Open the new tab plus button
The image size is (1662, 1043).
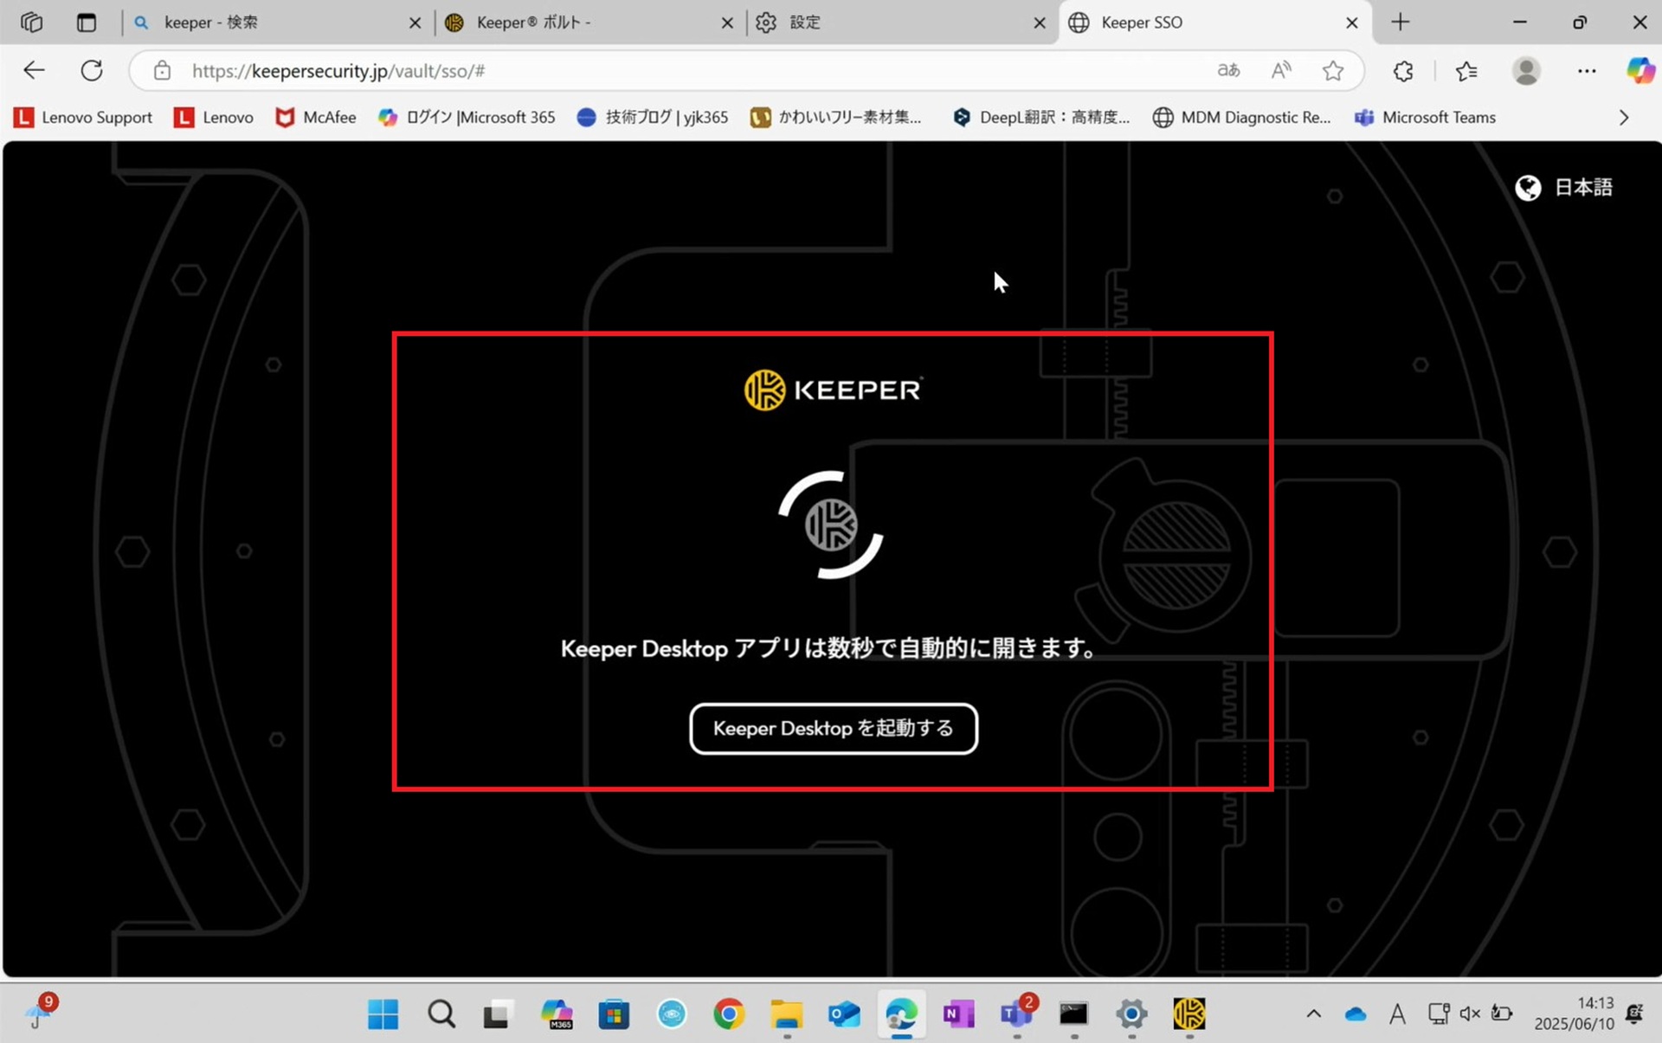click(1400, 23)
